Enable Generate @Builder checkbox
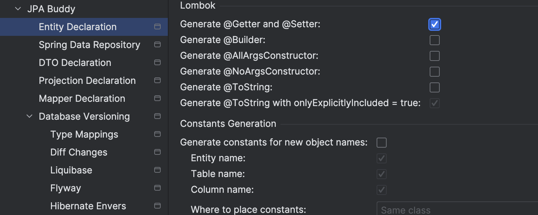Image resolution: width=538 pixels, height=215 pixels. pyautogui.click(x=434, y=40)
